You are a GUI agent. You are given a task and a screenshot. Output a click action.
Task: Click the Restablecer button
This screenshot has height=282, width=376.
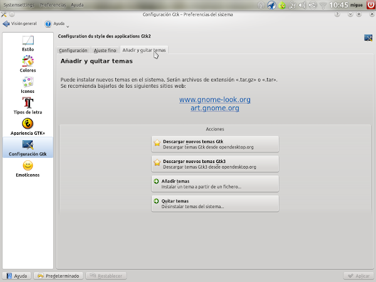click(x=107, y=276)
